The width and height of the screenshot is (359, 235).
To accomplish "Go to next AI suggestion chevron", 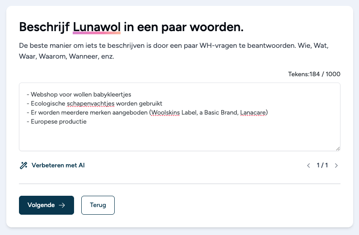I will coord(336,166).
